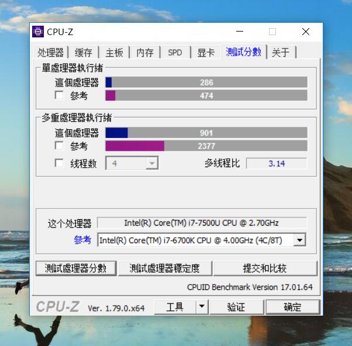Click the 工具 button

pos(175,307)
